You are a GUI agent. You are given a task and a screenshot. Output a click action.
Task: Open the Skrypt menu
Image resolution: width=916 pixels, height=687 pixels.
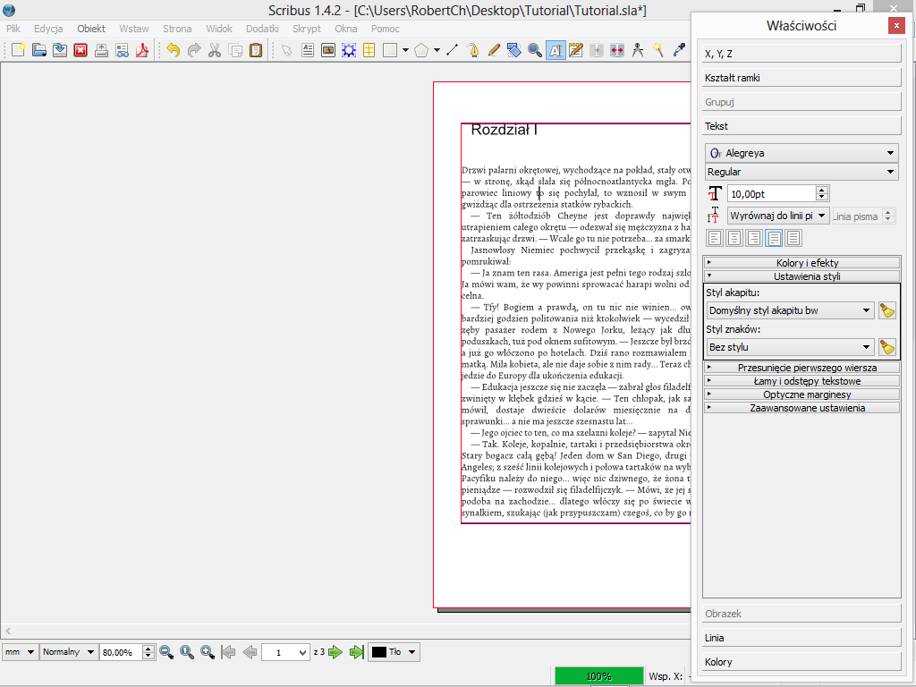tap(306, 29)
